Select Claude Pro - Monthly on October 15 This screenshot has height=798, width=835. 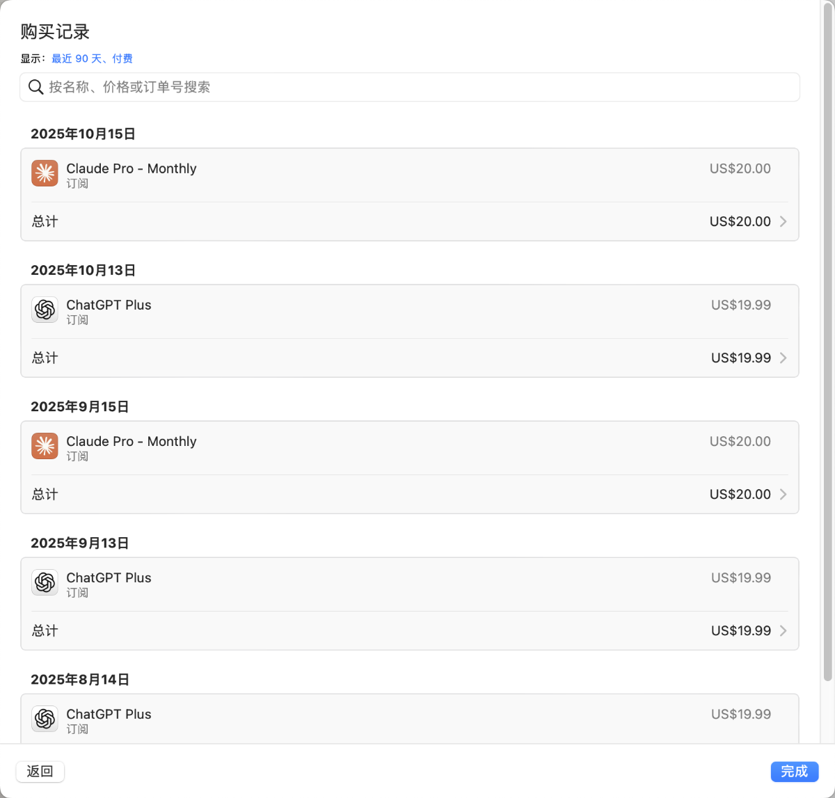(x=132, y=168)
